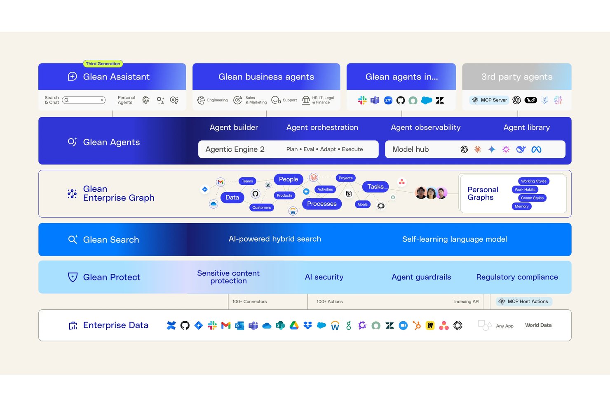610x407 pixels.
Task: Click the Processes node
Action: [322, 204]
